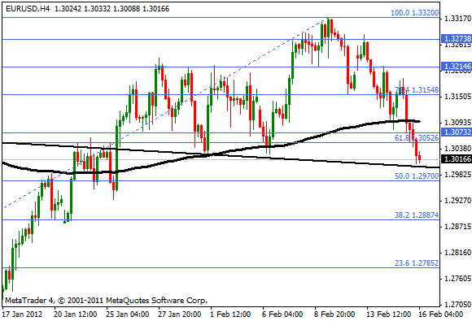Select the 100.0 1.33200 Fibonacci label
This screenshot has width=472, height=321.
[414, 13]
